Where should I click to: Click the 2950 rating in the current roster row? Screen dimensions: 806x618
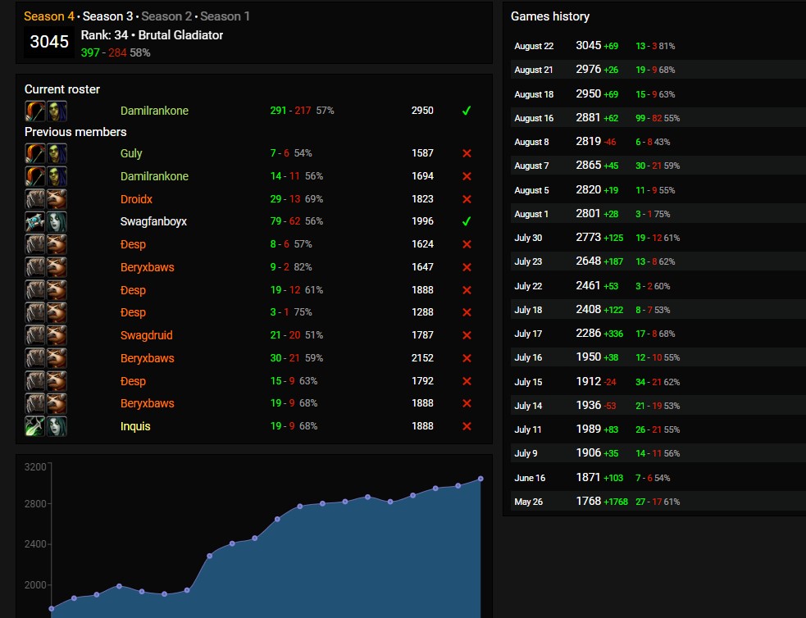click(x=422, y=111)
